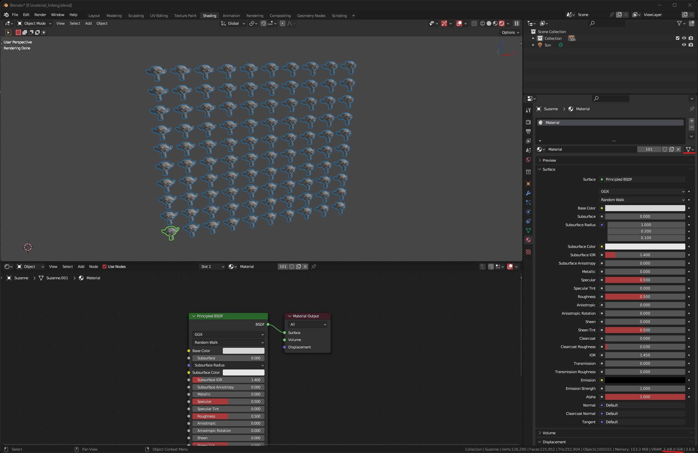Collapse the Surface panel

point(549,169)
